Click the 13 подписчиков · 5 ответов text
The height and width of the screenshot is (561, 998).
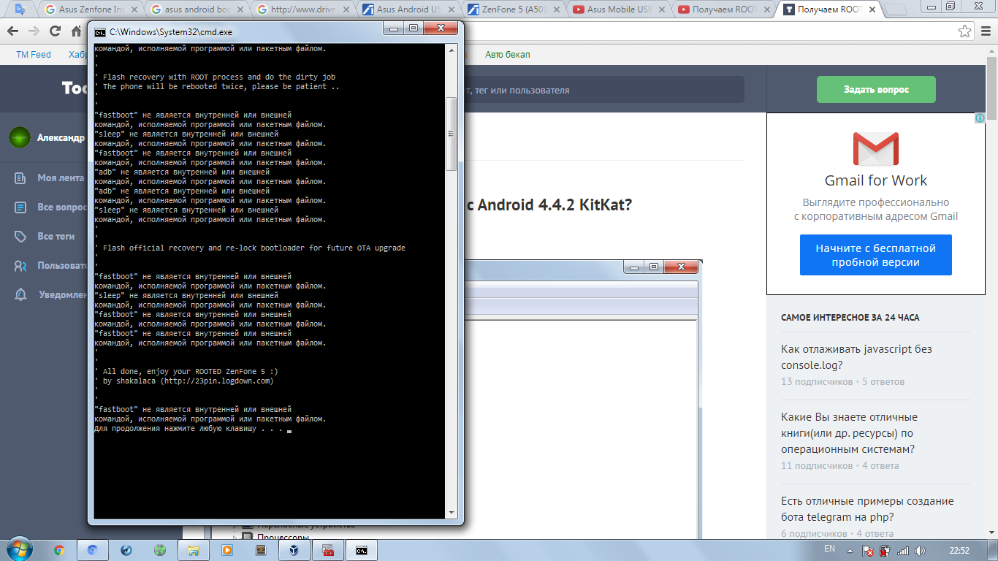click(x=842, y=381)
